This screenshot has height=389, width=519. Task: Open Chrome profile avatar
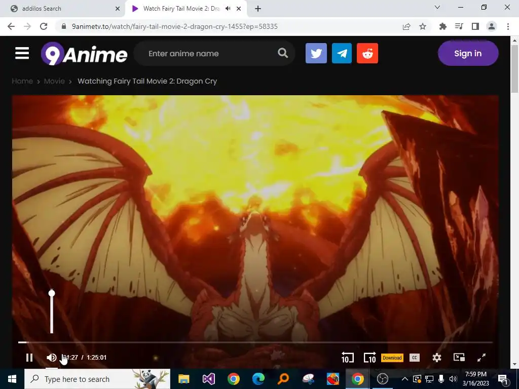click(x=492, y=26)
